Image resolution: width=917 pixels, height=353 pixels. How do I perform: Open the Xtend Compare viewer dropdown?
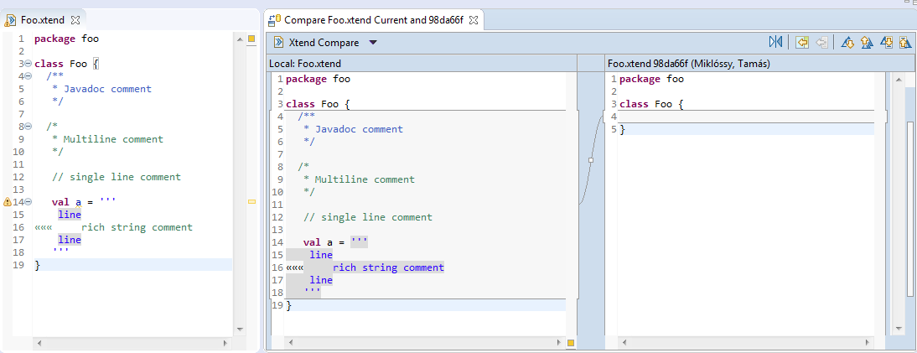pos(373,42)
